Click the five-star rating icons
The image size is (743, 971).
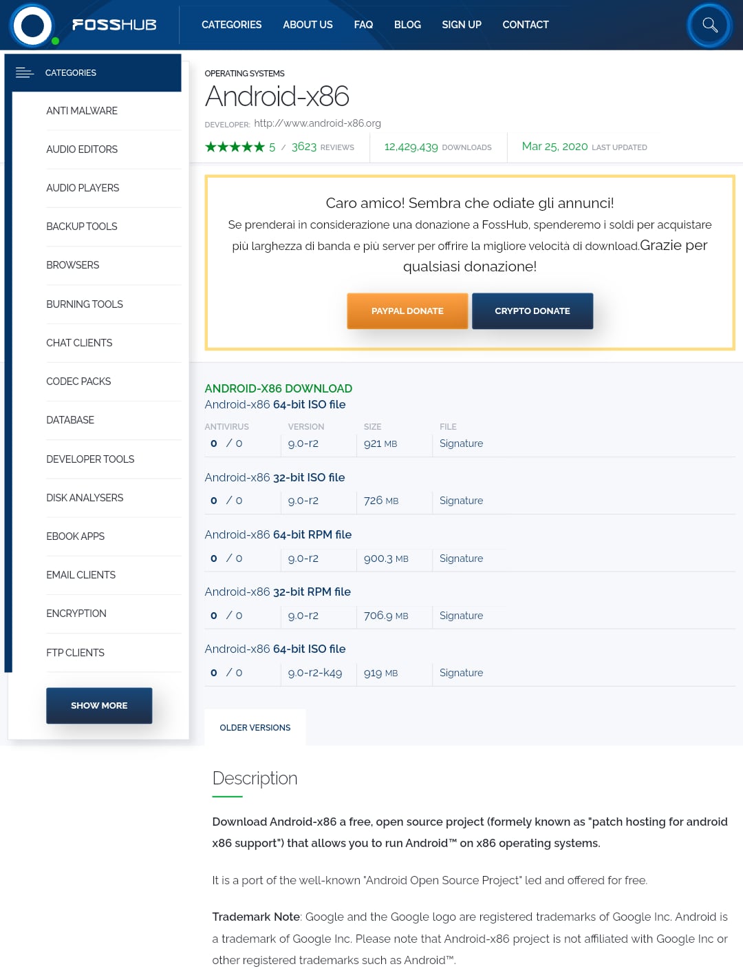(235, 147)
